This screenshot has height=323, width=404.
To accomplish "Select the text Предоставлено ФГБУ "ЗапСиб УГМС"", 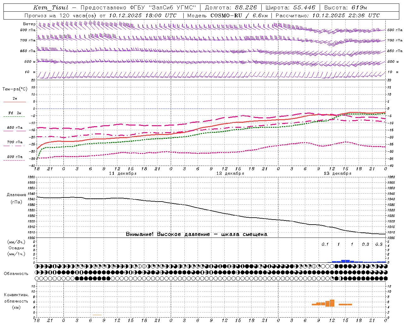I will pyautogui.click(x=138, y=8).
